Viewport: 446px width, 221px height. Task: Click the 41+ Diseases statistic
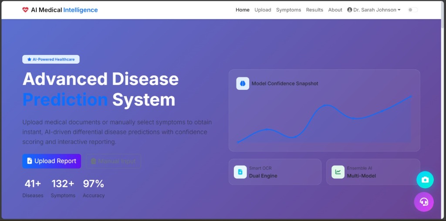pos(33,188)
